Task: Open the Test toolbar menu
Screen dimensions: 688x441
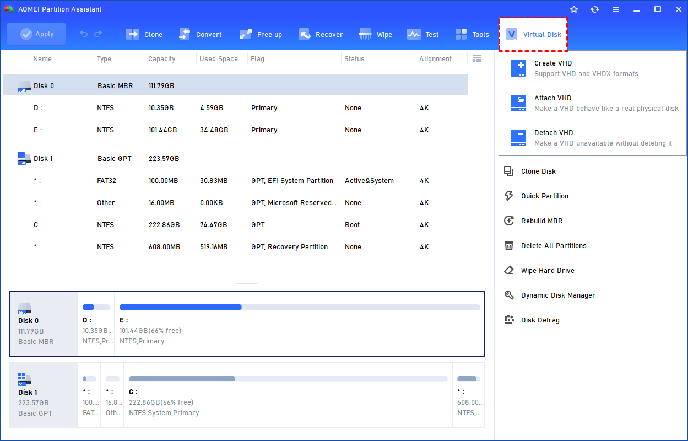Action: point(422,34)
